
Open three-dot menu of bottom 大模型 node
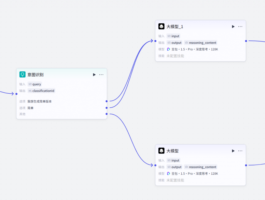point(240,151)
